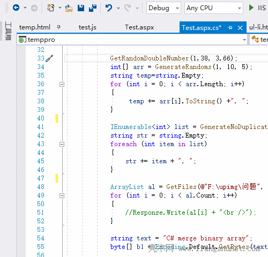
Task: Switch to the test.js tab
Action: (x=87, y=27)
